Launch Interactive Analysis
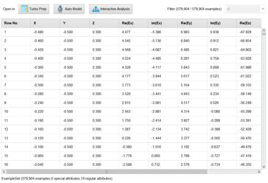Image resolution: width=268 pixels, height=183 pixels. (111, 9)
